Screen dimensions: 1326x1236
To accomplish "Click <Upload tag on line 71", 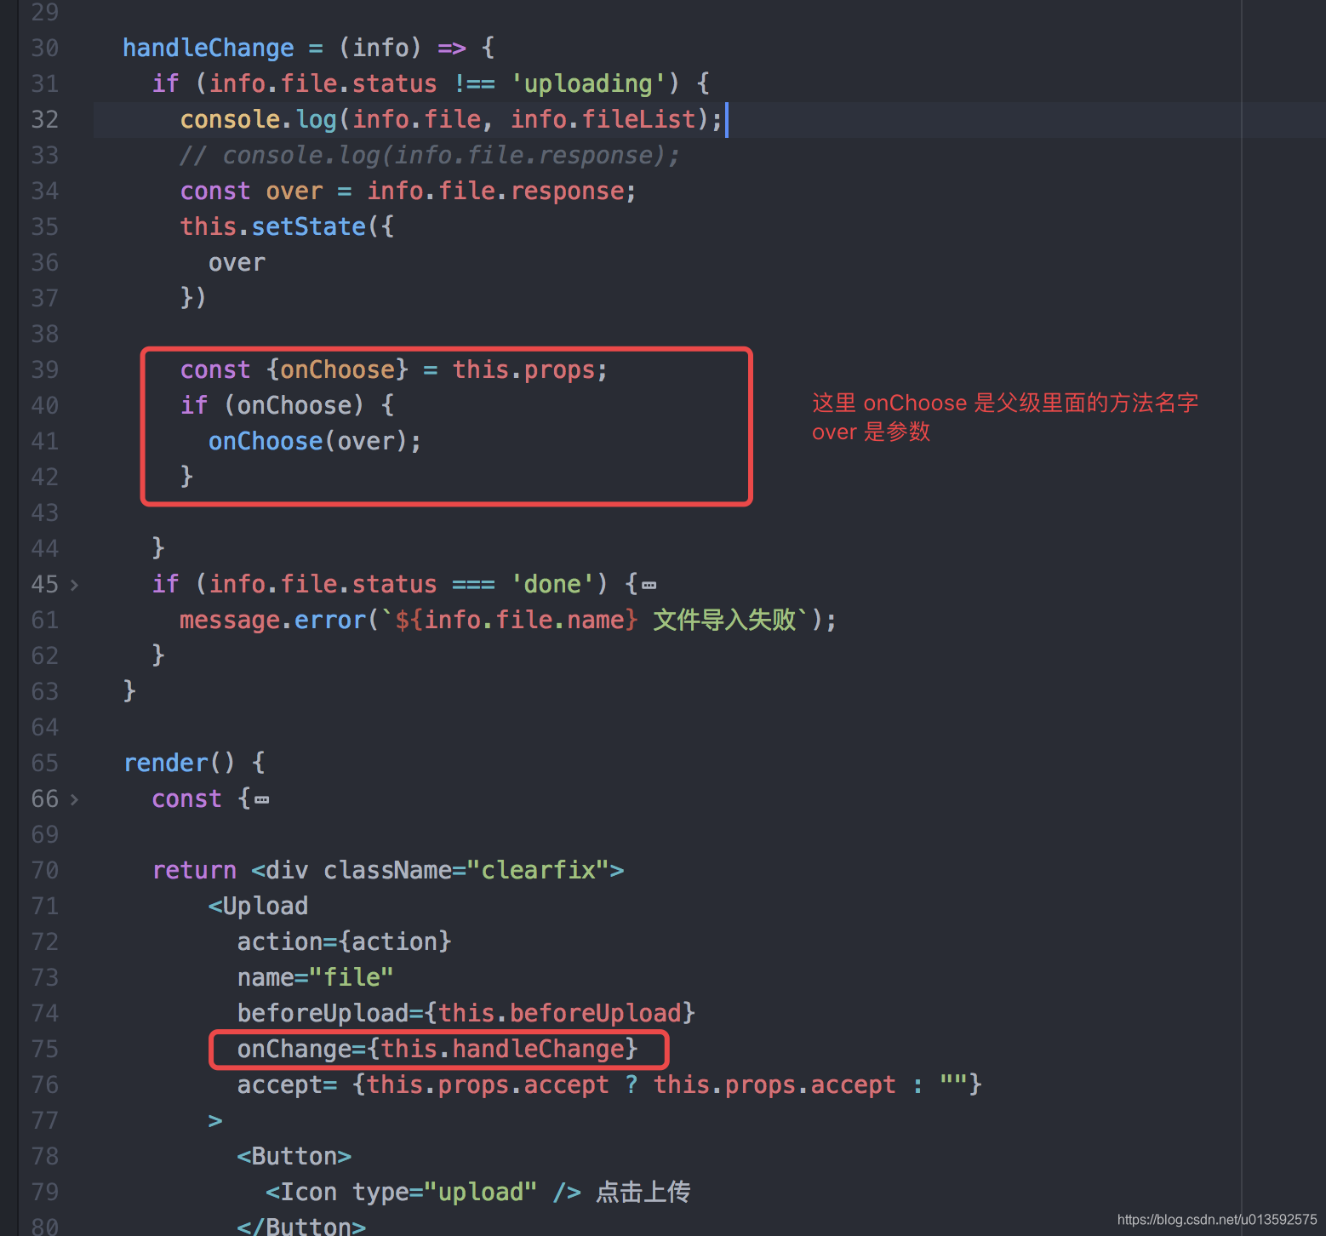I will click(258, 906).
